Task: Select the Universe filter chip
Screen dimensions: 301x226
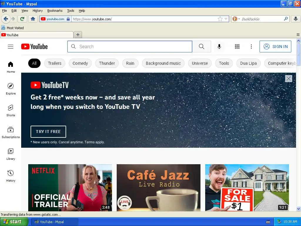Action: point(200,63)
